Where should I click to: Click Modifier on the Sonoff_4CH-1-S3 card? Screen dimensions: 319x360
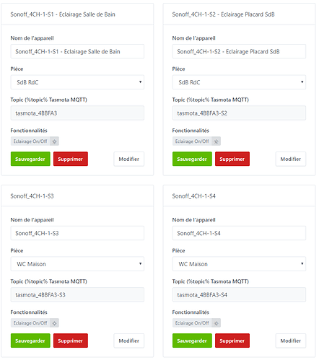click(129, 341)
